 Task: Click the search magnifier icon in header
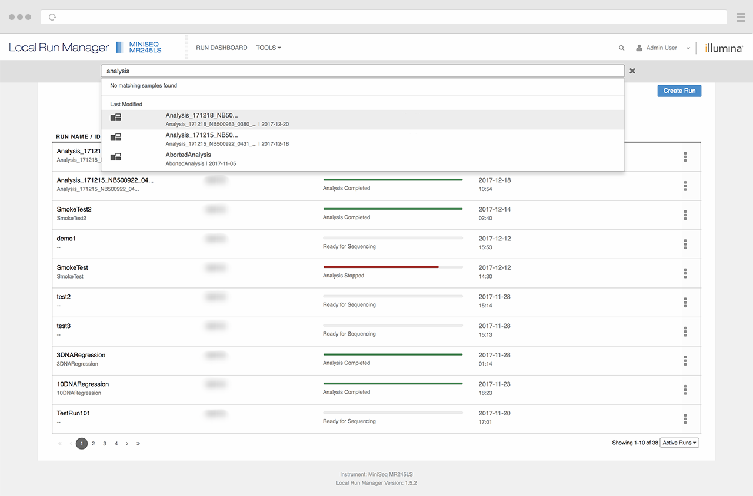click(622, 48)
